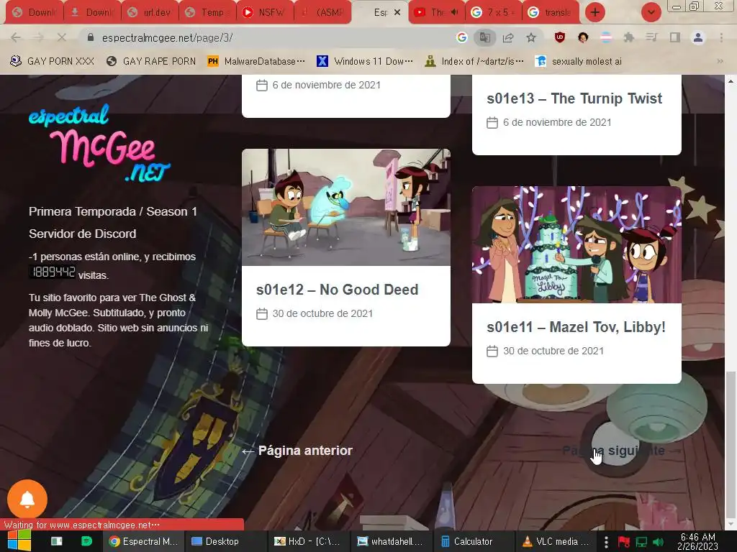Open MalwareDatabase bookmark

[x=256, y=61]
